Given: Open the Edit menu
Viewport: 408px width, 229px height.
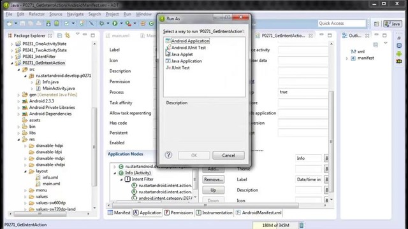Looking at the screenshot, I should 20,14.
